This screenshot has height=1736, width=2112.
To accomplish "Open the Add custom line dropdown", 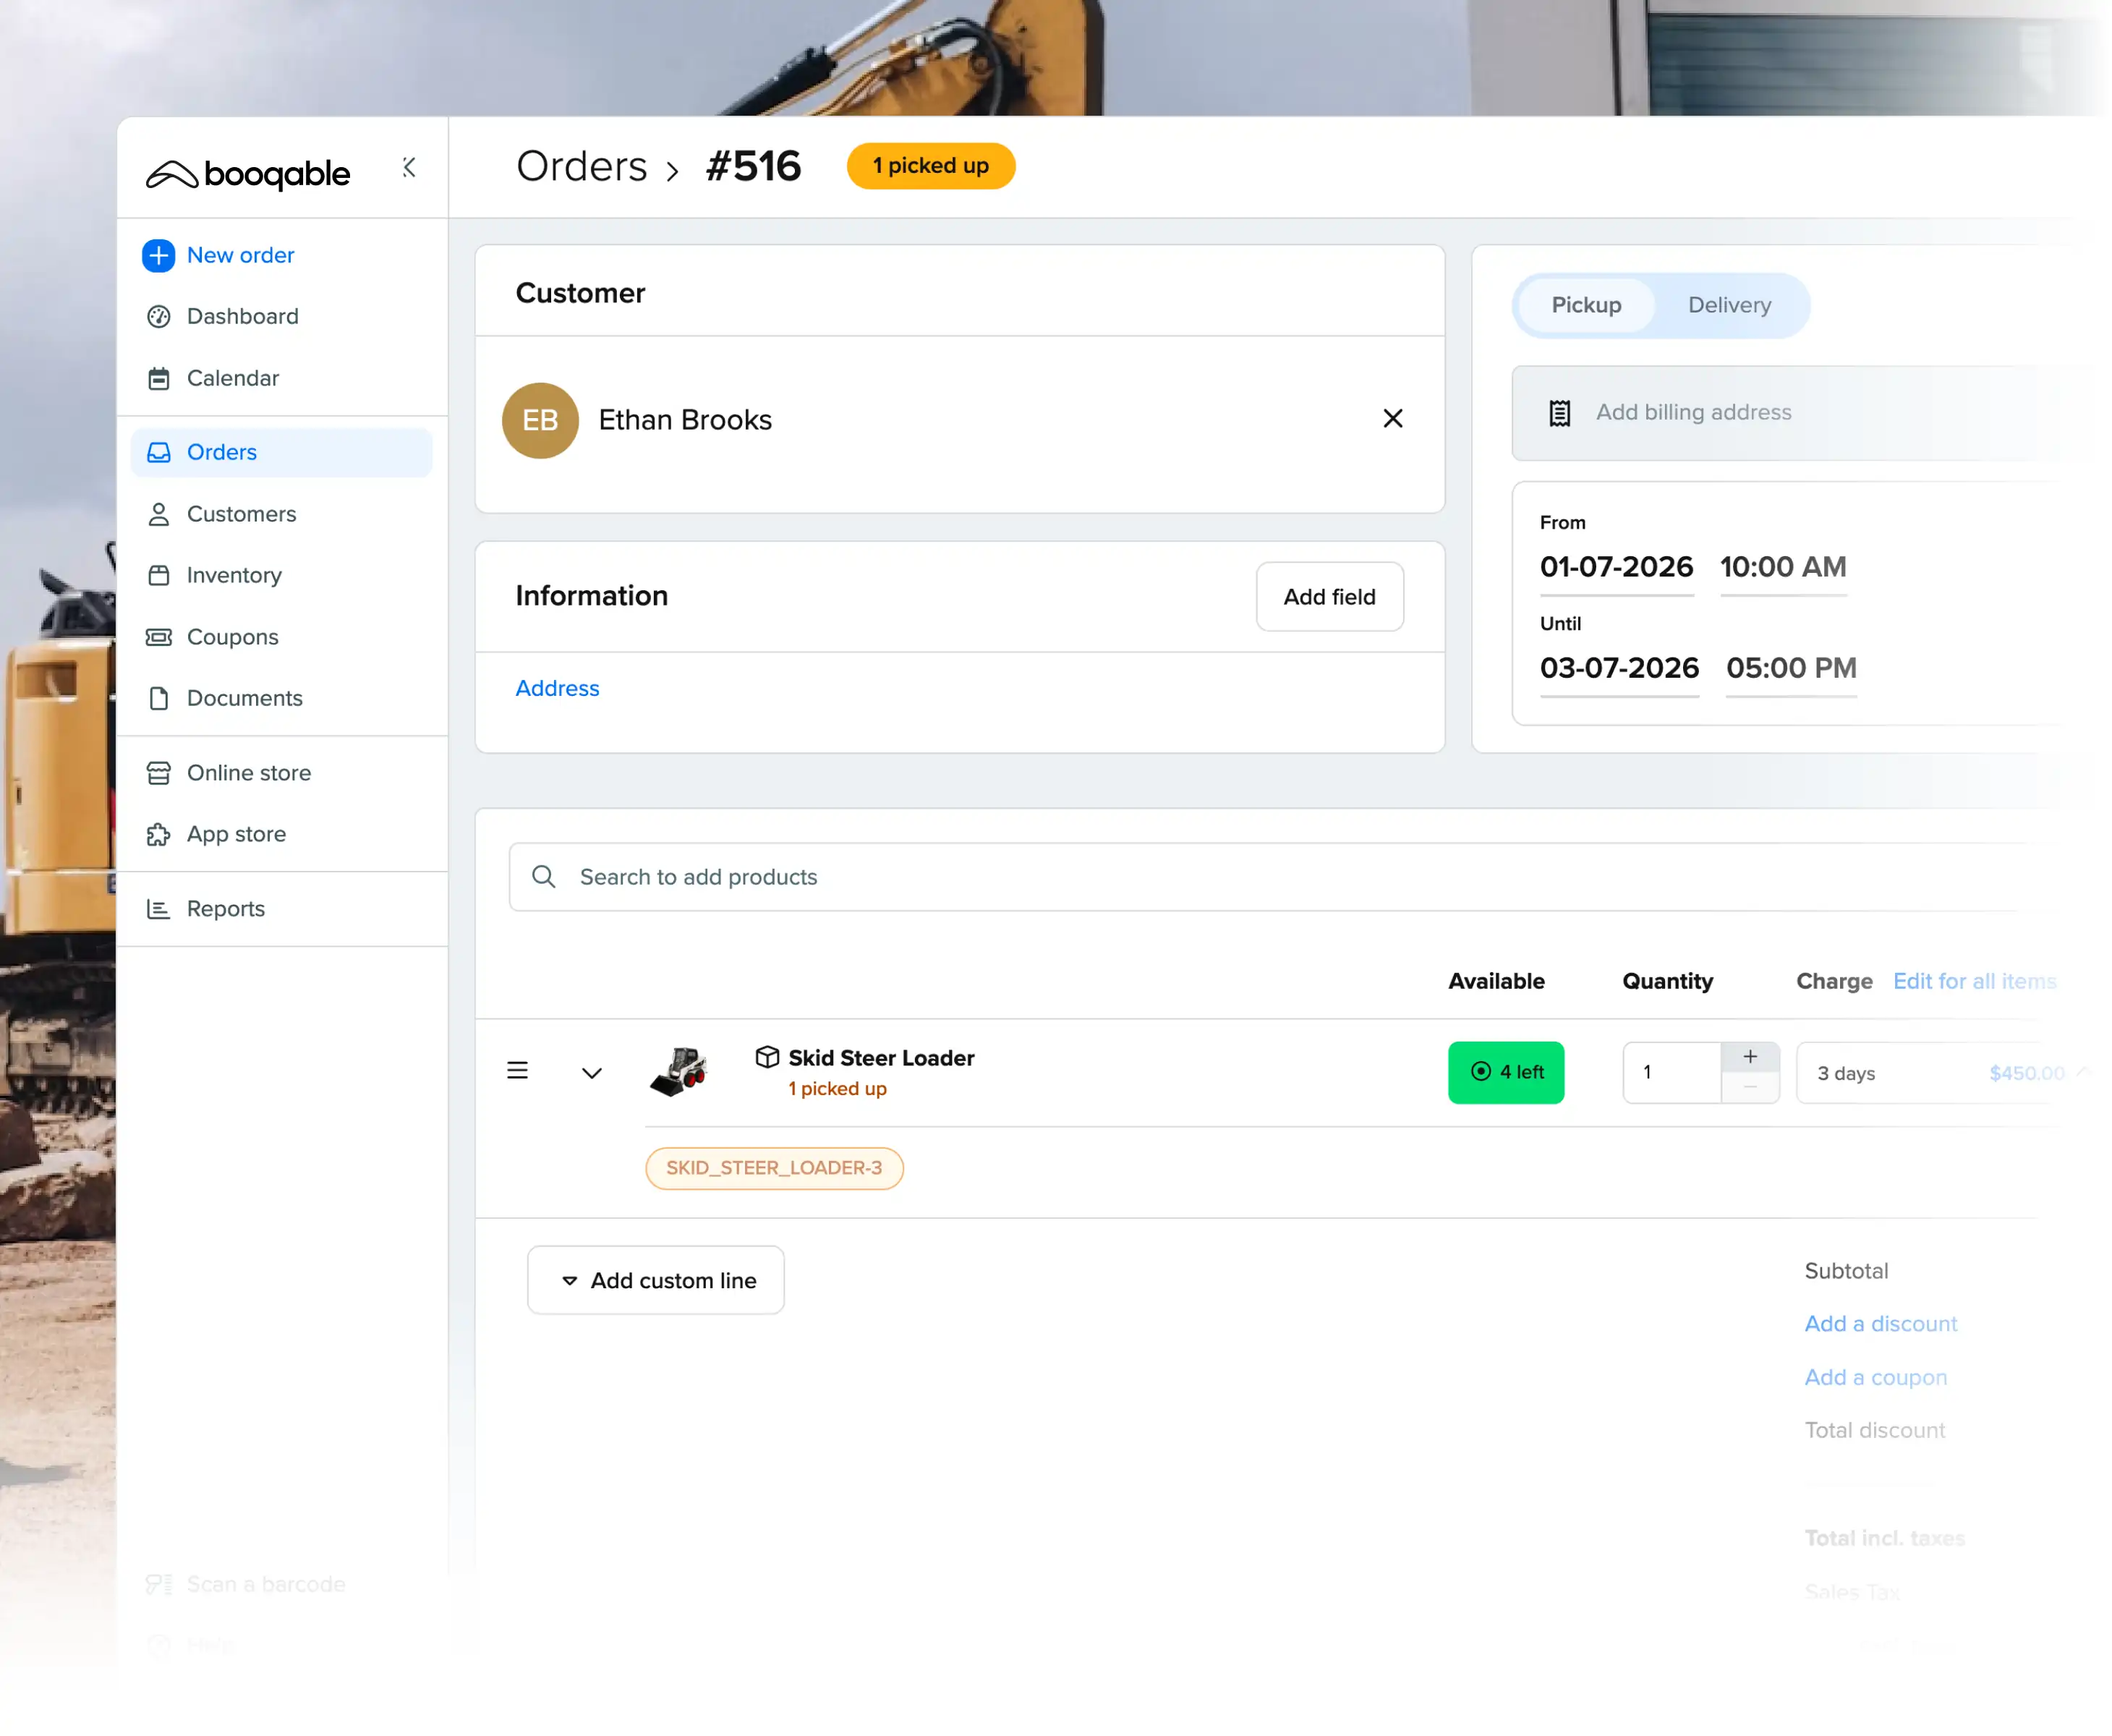I will tap(656, 1281).
